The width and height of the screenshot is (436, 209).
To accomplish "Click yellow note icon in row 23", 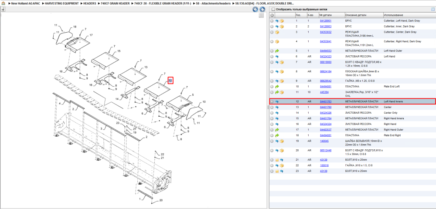I will (277, 171).
